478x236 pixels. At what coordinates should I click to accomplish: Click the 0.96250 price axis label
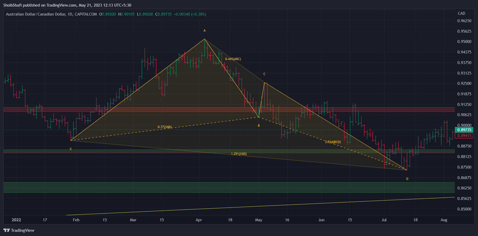[x=464, y=21]
